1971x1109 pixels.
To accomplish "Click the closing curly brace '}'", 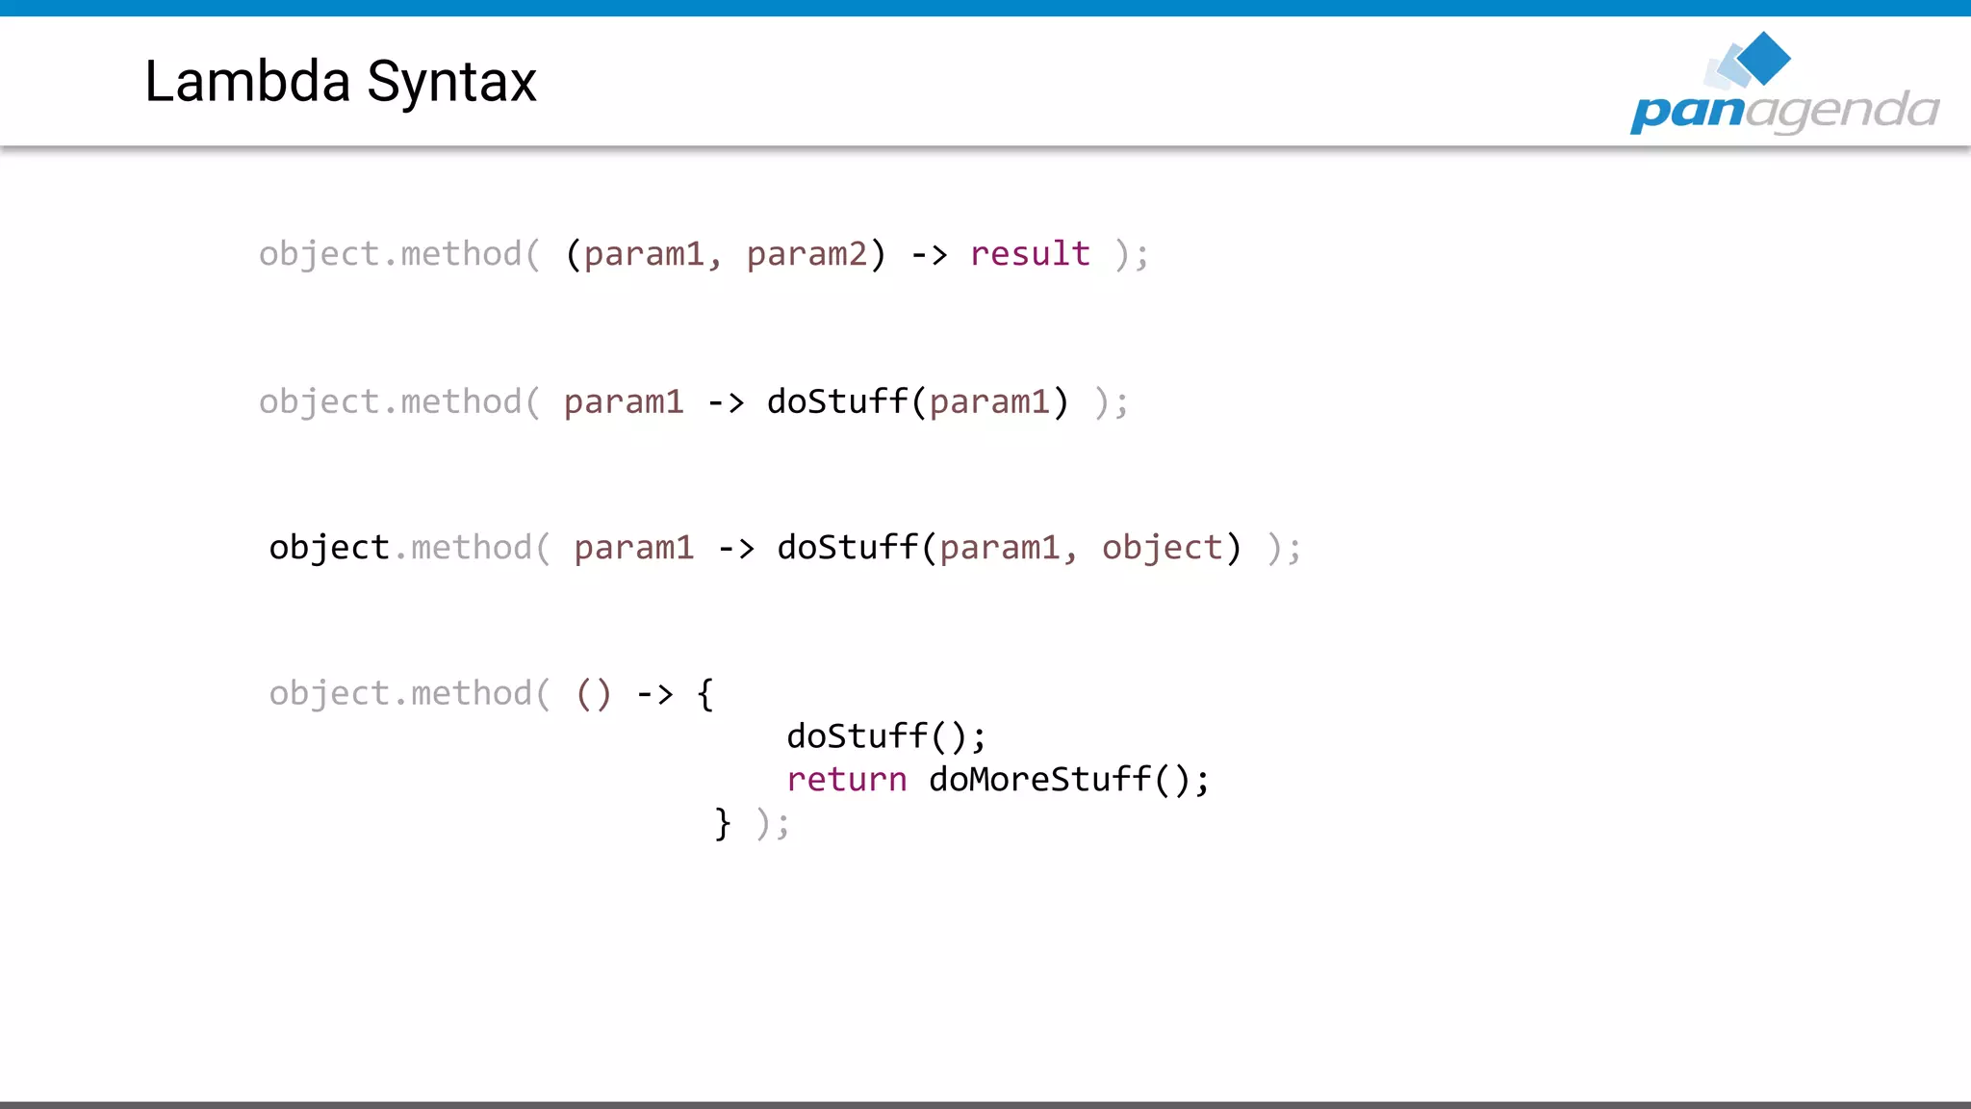I will 723,824.
